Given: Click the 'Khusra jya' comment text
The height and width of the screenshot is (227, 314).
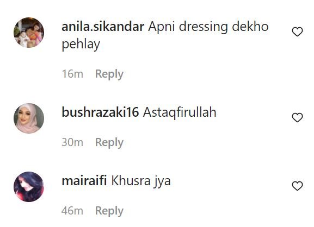Looking at the screenshot, I should (141, 181).
